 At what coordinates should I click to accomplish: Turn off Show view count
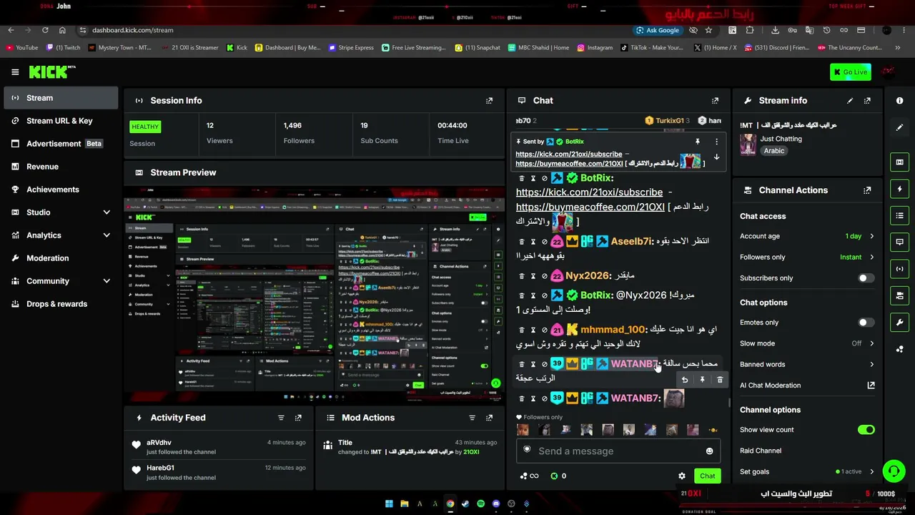(x=866, y=430)
